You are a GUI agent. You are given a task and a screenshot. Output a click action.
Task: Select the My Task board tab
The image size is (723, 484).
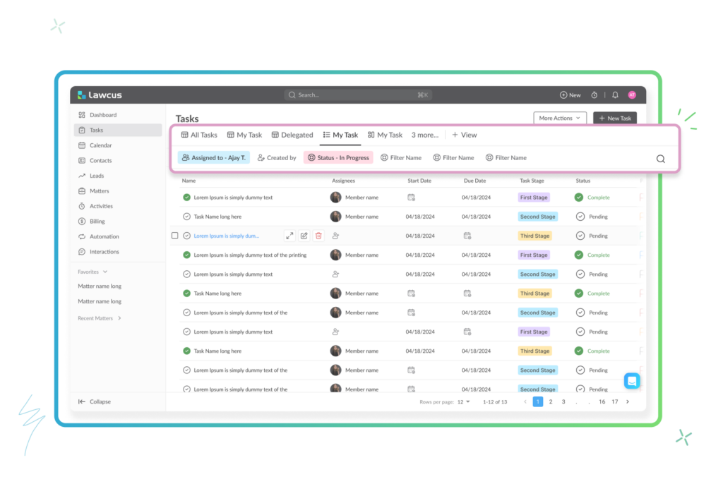coord(385,135)
